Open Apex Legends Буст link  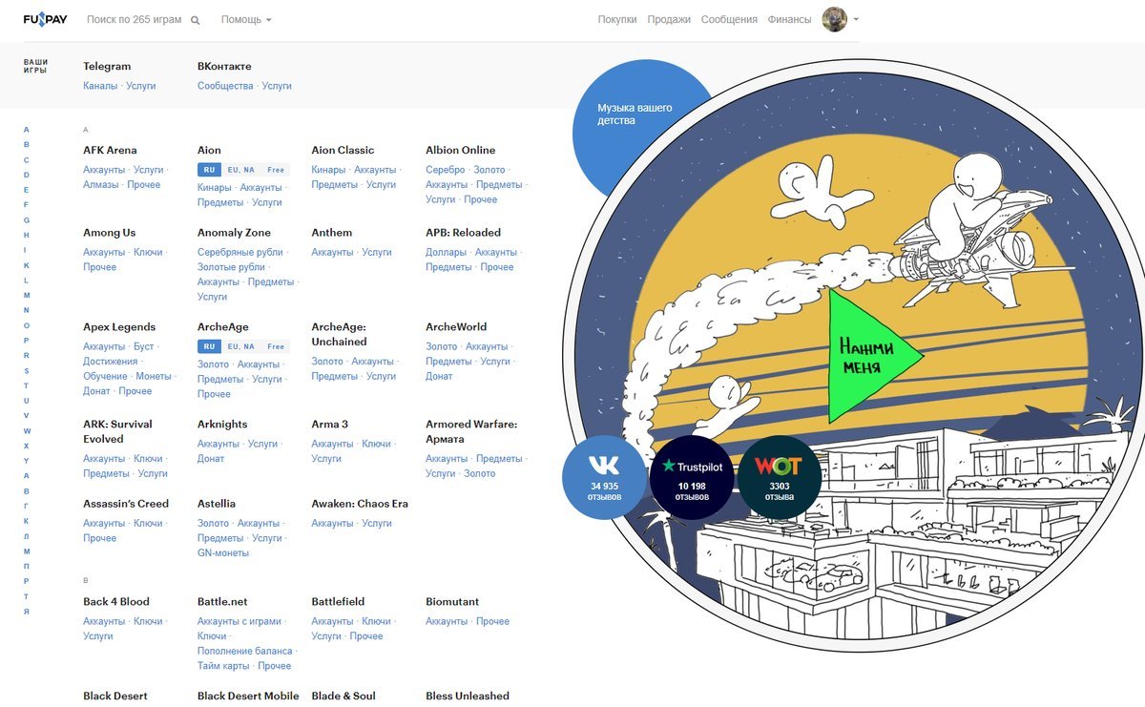144,346
